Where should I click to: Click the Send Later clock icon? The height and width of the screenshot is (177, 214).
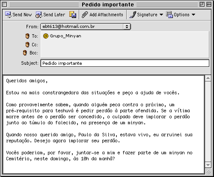click(39, 15)
